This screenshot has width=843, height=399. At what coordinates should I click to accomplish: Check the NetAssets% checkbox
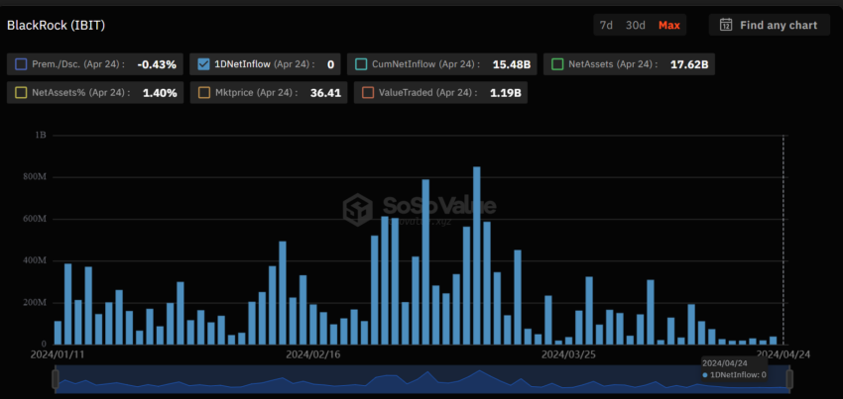22,93
